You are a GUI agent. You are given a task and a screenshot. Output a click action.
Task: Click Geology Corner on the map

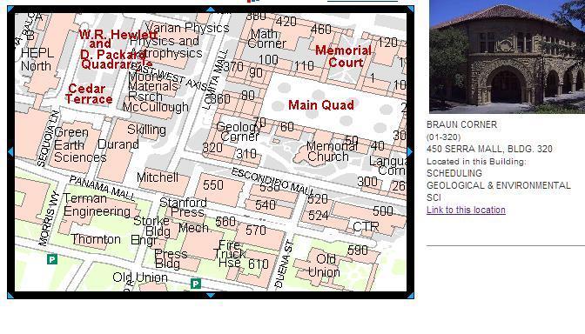(239, 131)
